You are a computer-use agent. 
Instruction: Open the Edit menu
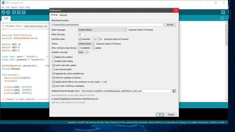click(x=8, y=7)
